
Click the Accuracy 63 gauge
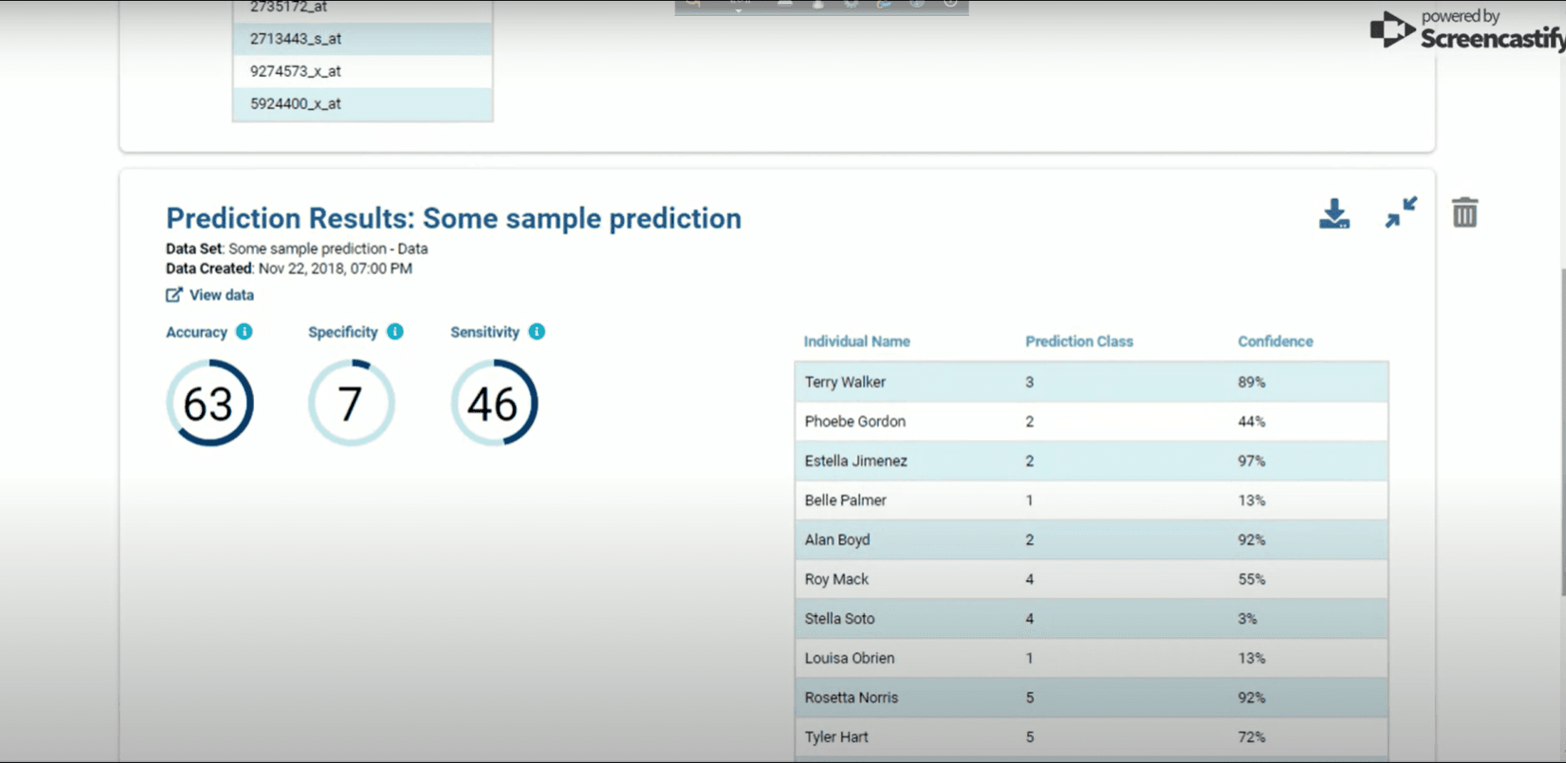(210, 403)
